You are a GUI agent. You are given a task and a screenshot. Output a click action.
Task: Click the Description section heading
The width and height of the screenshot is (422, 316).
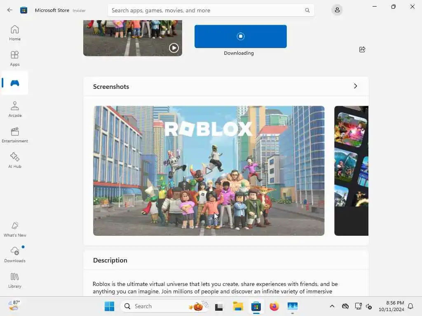(x=110, y=260)
